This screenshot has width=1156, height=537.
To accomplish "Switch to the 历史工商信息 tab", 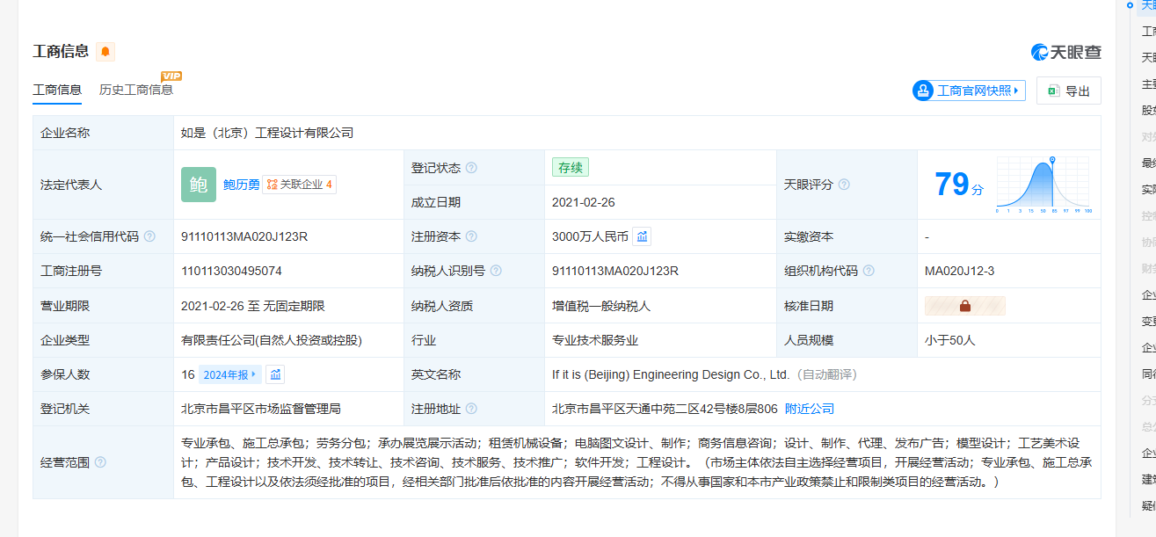I will (135, 90).
